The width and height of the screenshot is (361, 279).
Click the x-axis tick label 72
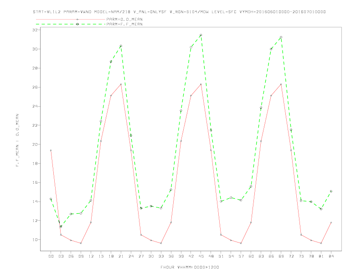point(291,256)
